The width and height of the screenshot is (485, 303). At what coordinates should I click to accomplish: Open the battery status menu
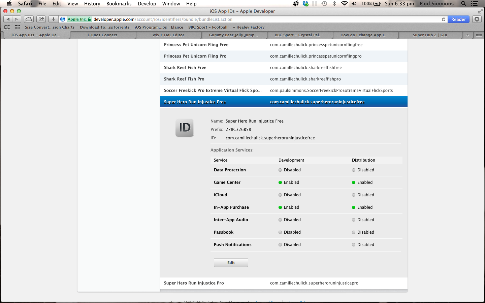tap(371, 4)
